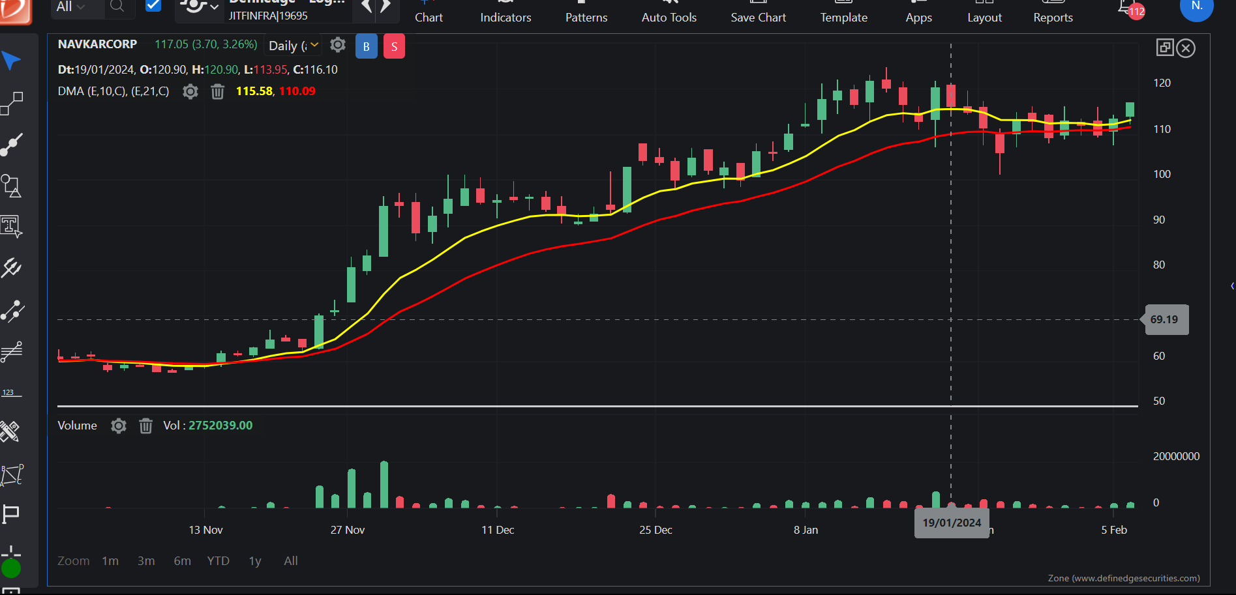1236x595 pixels.
Task: Open DMA indicator settings gear
Action: point(190,91)
